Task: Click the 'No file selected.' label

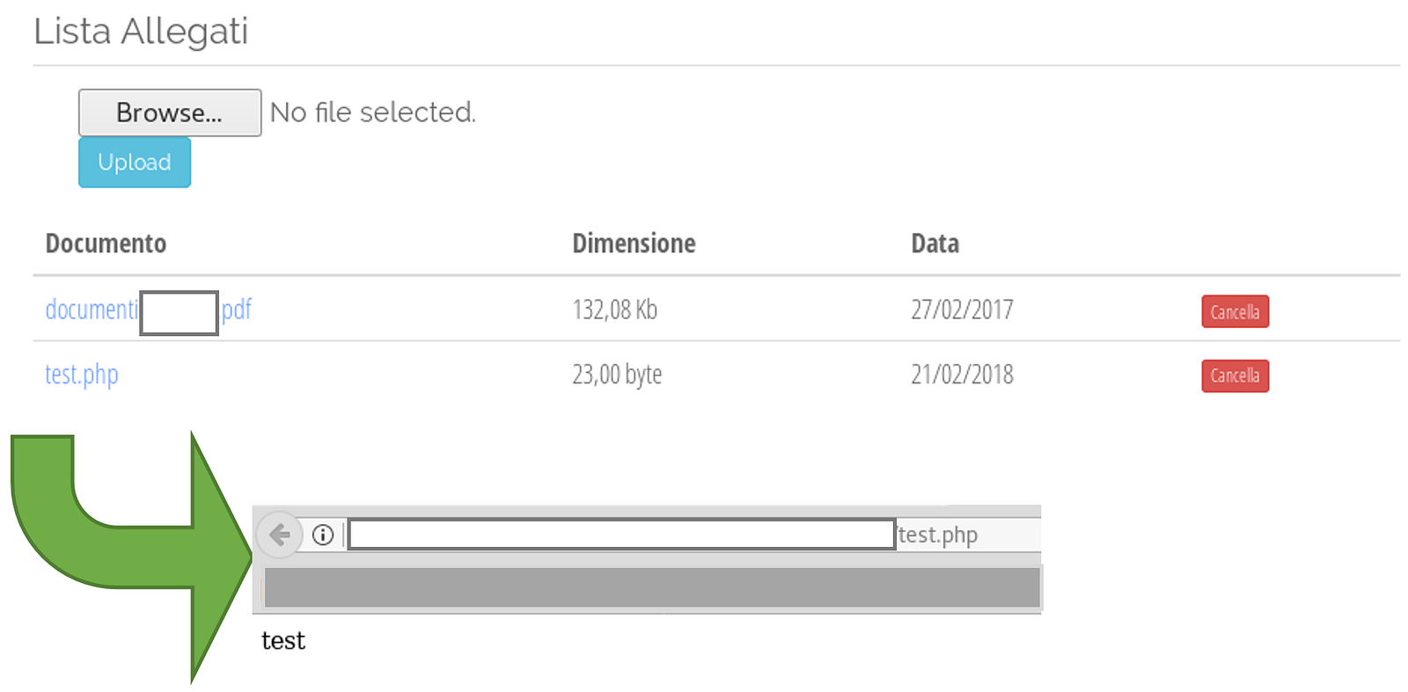Action: [x=372, y=113]
